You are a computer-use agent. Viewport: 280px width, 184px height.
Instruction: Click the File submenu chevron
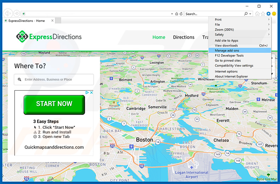point(269,24)
